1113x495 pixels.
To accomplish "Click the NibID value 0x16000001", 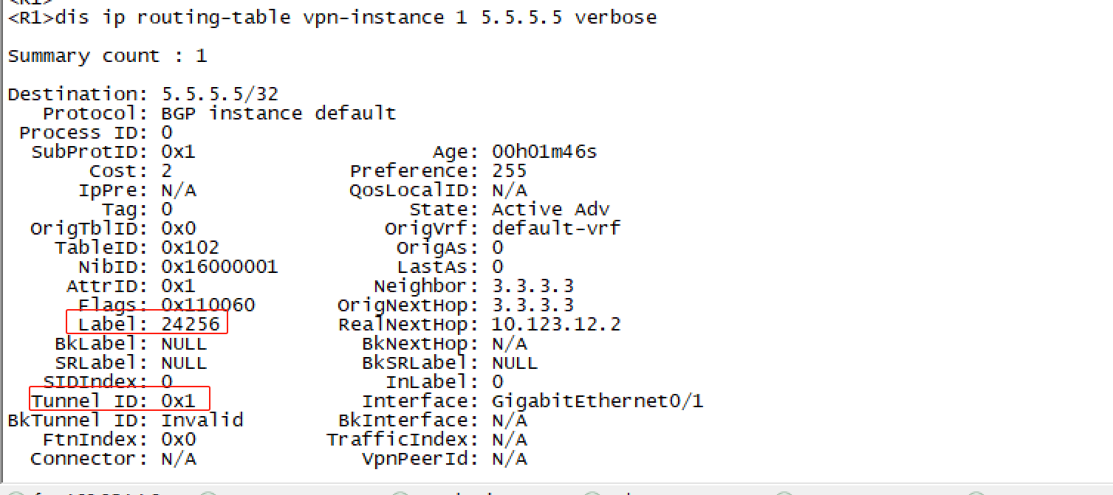I will click(x=219, y=267).
